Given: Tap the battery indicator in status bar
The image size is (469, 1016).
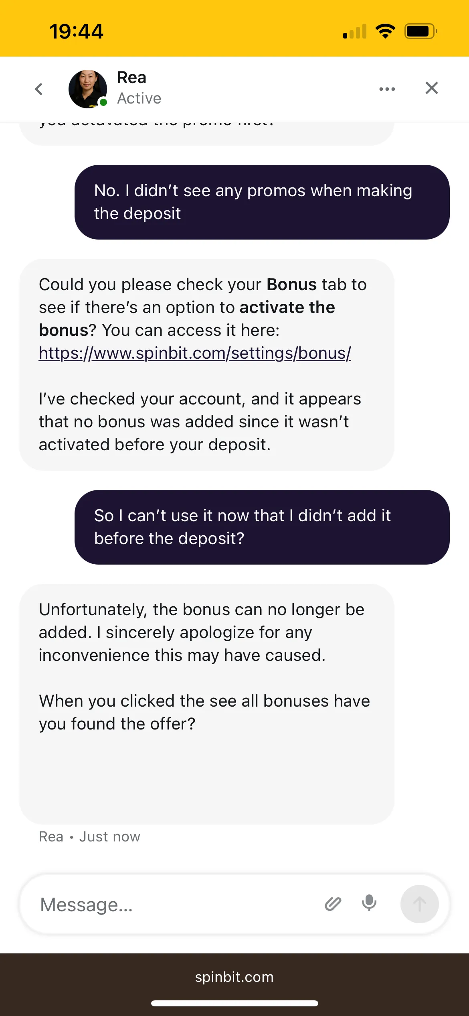Looking at the screenshot, I should (420, 31).
